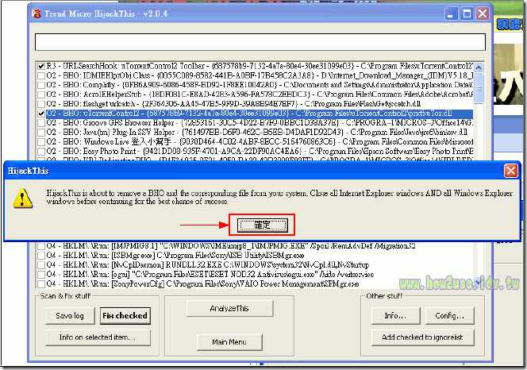Open the Config... settings button
The width and height of the screenshot is (527, 370).
coord(449,315)
